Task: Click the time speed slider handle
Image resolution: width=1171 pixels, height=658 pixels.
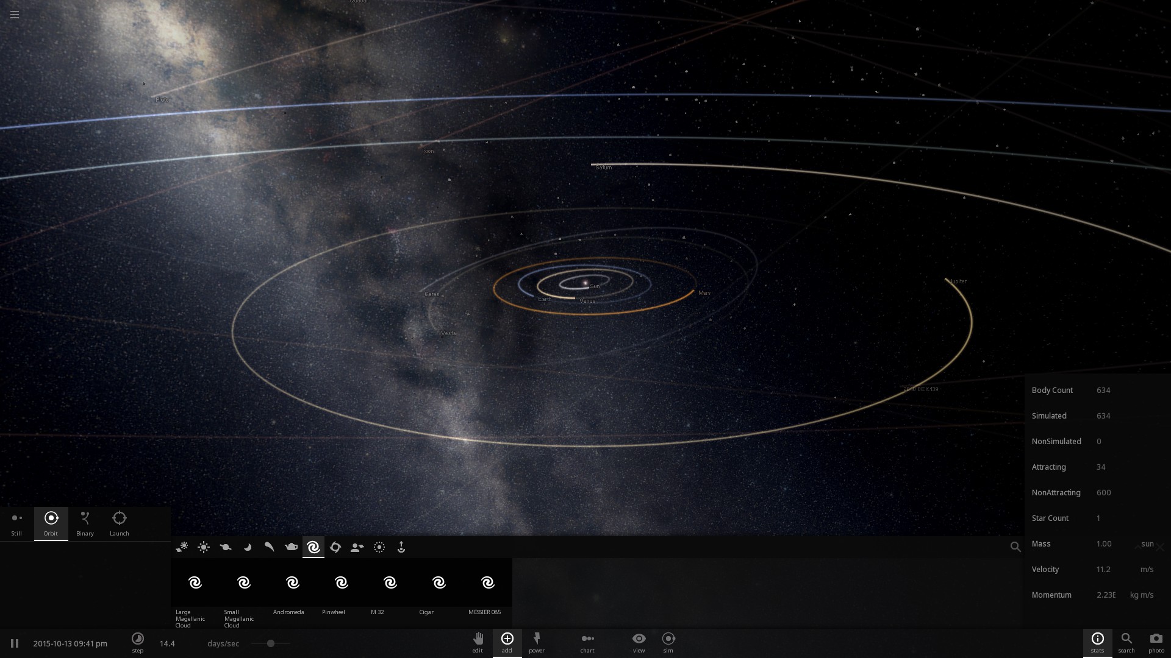Action: click(x=271, y=643)
